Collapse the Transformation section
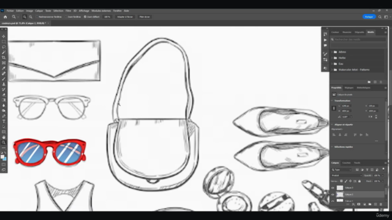This screenshot has width=392, height=220. 332,101
